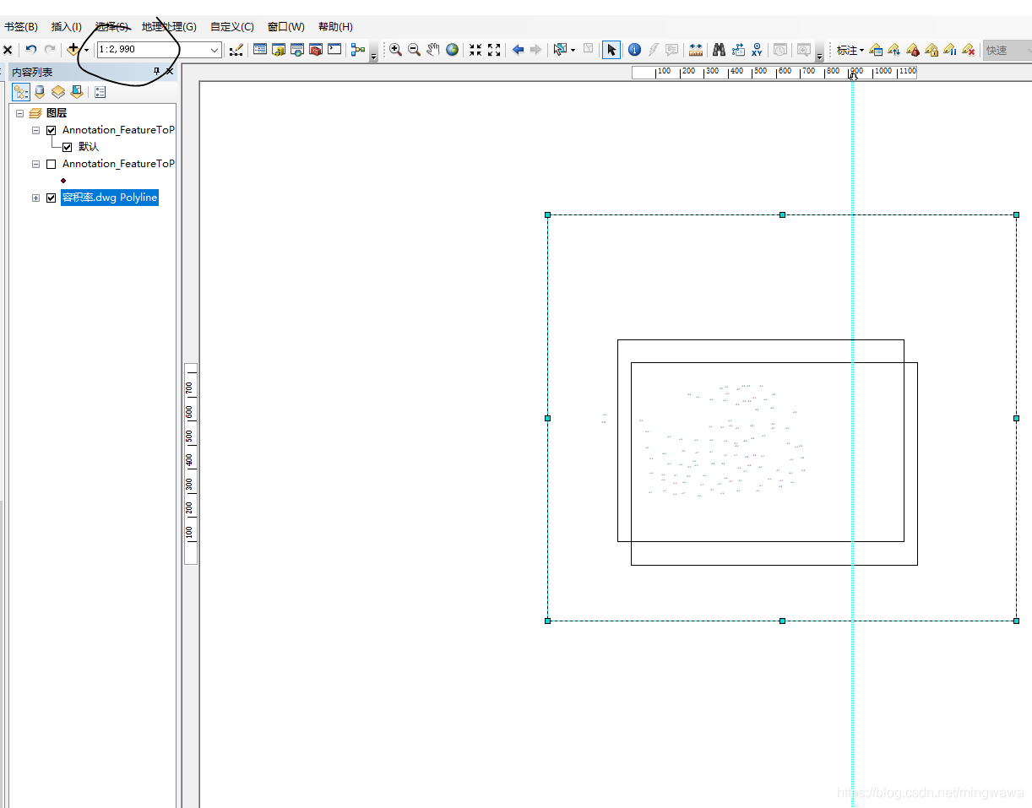Launch the ModelBuilder icon
This screenshot has height=808, width=1032.
point(358,50)
